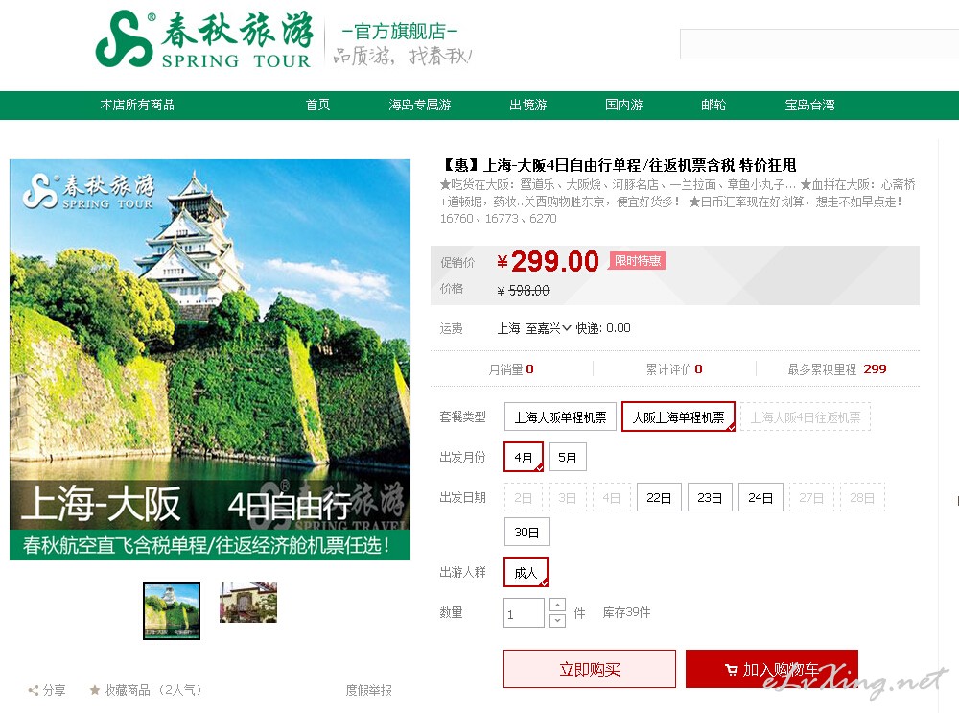
Task: Click the main Osaka castle product image
Action: (x=210, y=359)
